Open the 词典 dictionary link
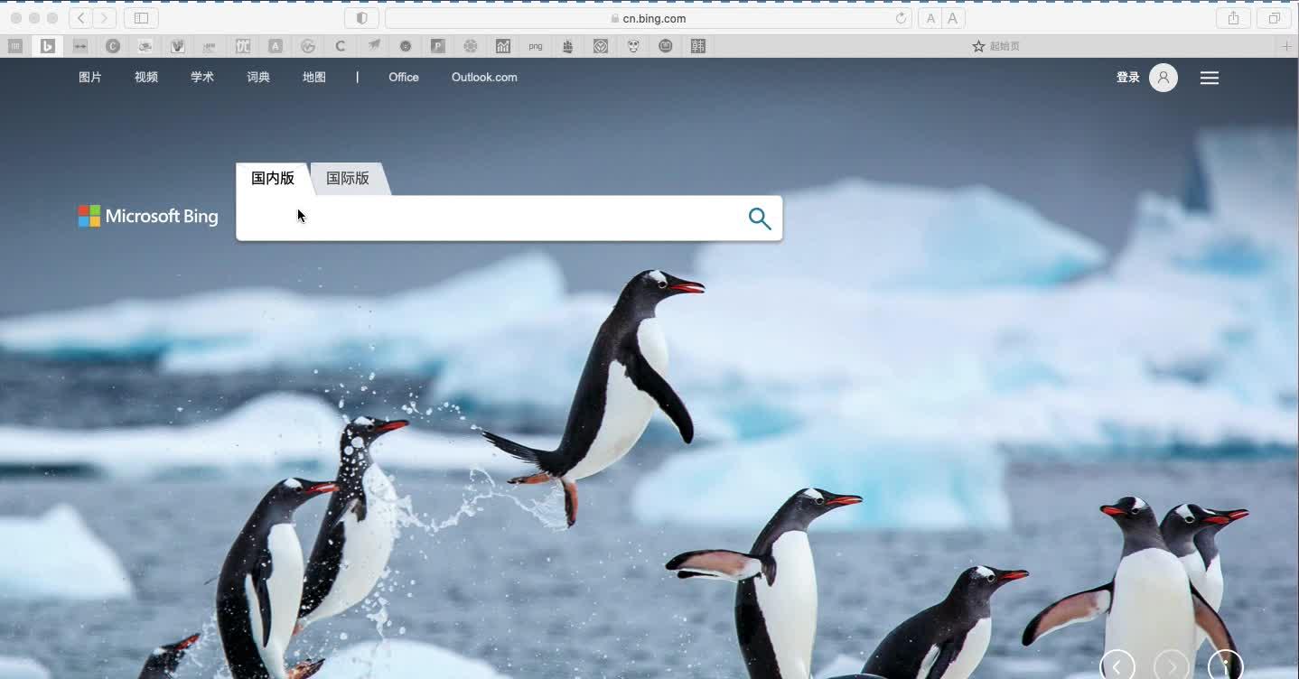The width and height of the screenshot is (1299, 679). point(258,78)
